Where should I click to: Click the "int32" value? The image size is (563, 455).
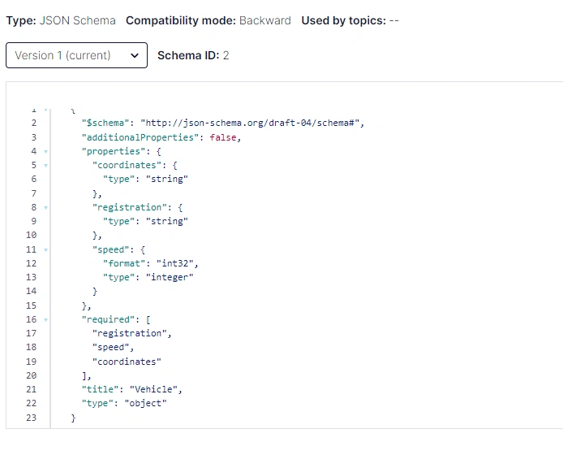(x=175, y=263)
